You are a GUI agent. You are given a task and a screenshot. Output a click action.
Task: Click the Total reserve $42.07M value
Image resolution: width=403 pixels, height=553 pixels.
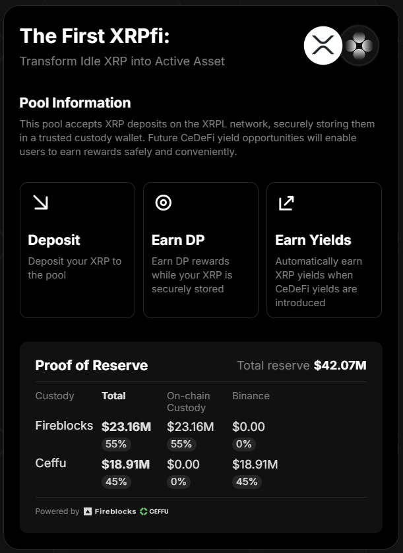pyautogui.click(x=340, y=366)
